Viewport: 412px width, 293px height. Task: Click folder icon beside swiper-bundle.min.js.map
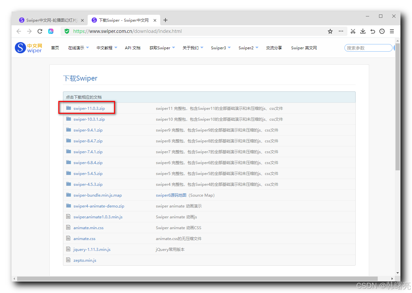click(x=69, y=195)
